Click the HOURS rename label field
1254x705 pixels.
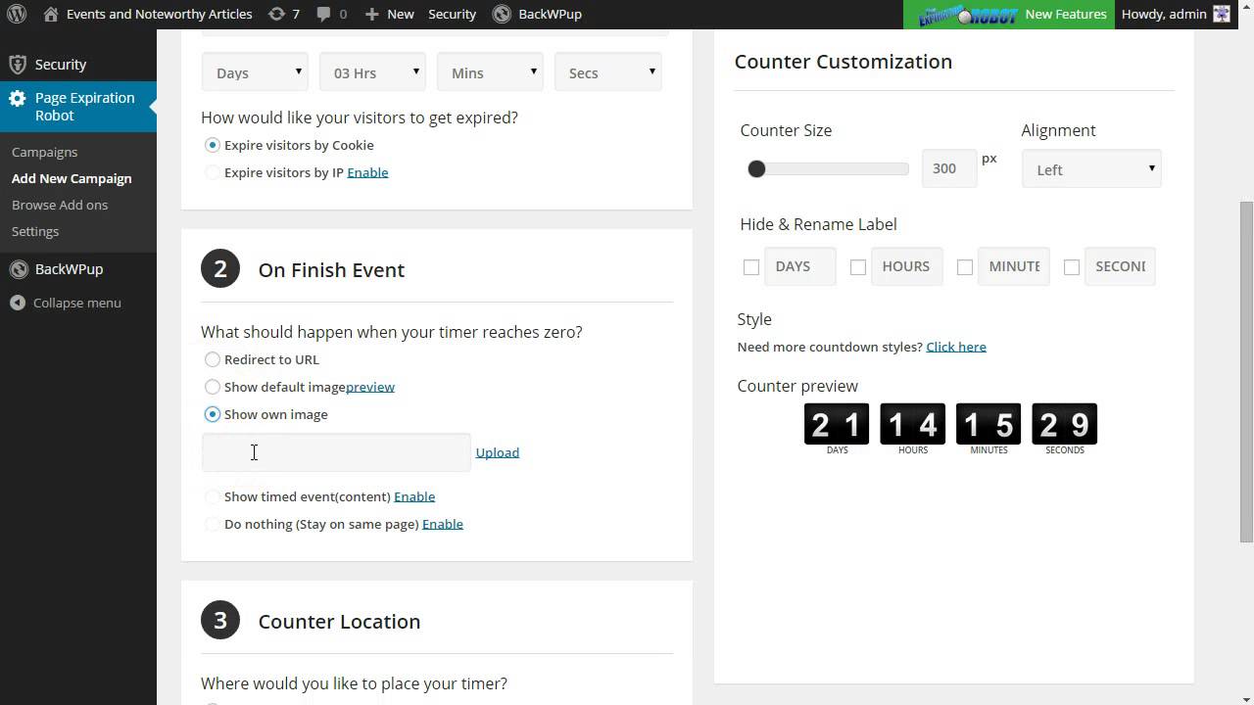[x=907, y=266]
